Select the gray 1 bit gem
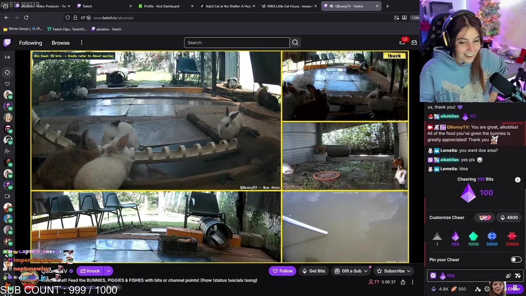This screenshot has width=526, height=296. click(437, 238)
